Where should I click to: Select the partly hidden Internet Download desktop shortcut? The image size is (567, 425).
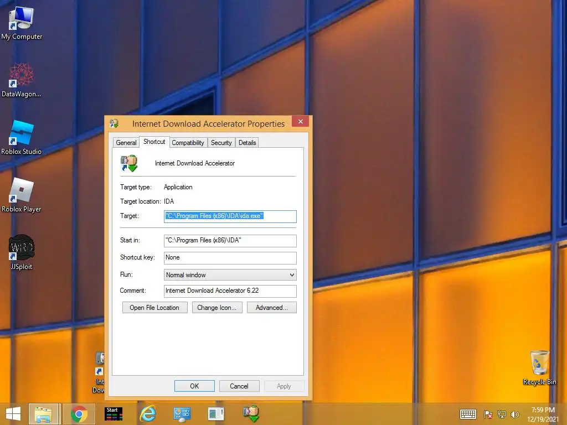100,372
